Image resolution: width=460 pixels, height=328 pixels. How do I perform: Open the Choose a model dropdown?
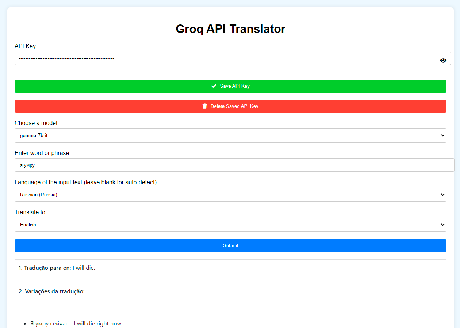tap(230, 135)
